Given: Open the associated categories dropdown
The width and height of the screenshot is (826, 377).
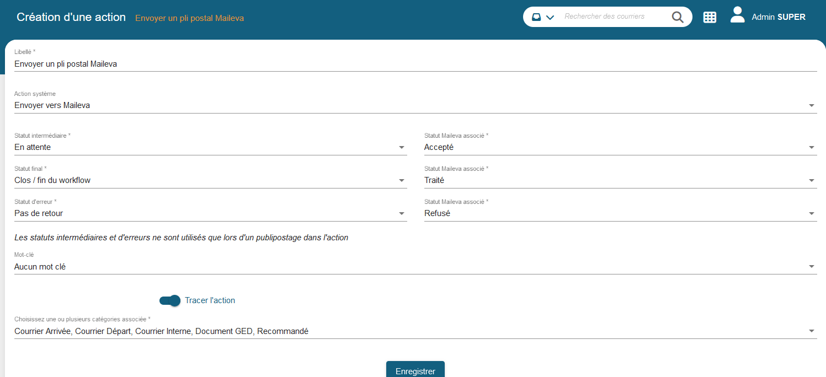Looking at the screenshot, I should [415, 331].
